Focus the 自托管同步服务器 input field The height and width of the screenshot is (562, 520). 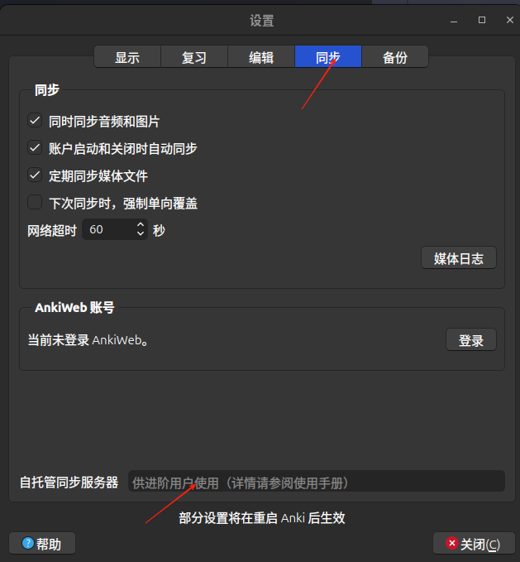317,482
